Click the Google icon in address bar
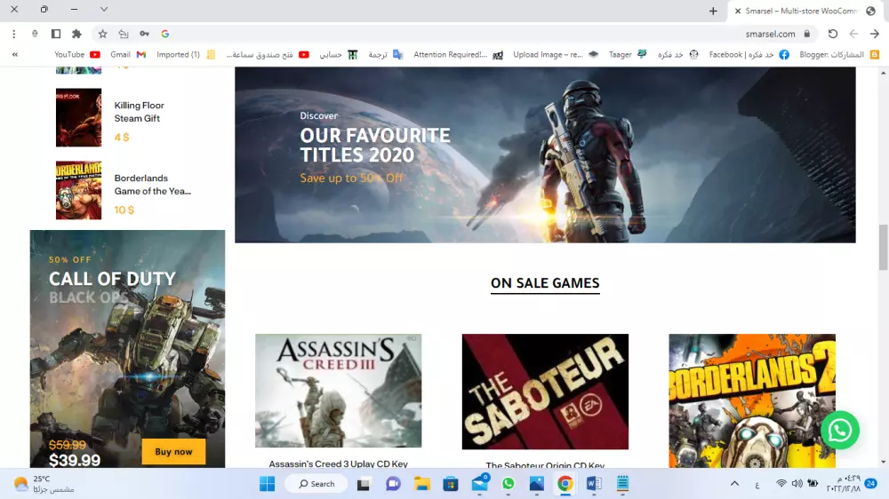Viewport: 889px width, 499px height. [165, 34]
